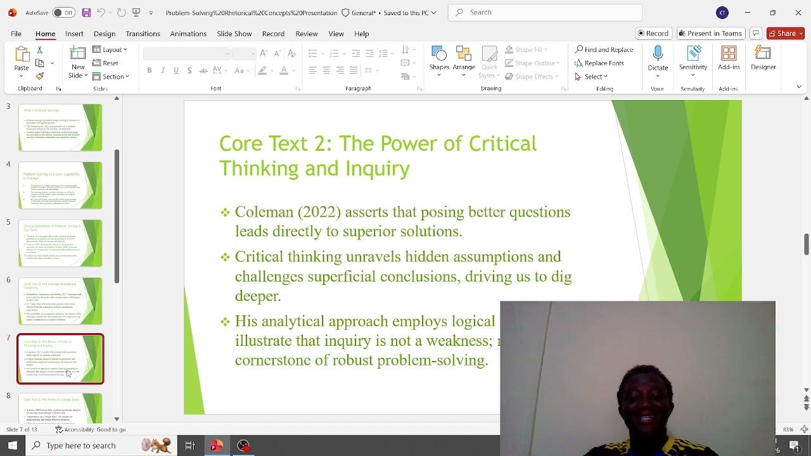
Task: Open Customize Quick Access Toolbar dropdown
Action: click(151, 13)
